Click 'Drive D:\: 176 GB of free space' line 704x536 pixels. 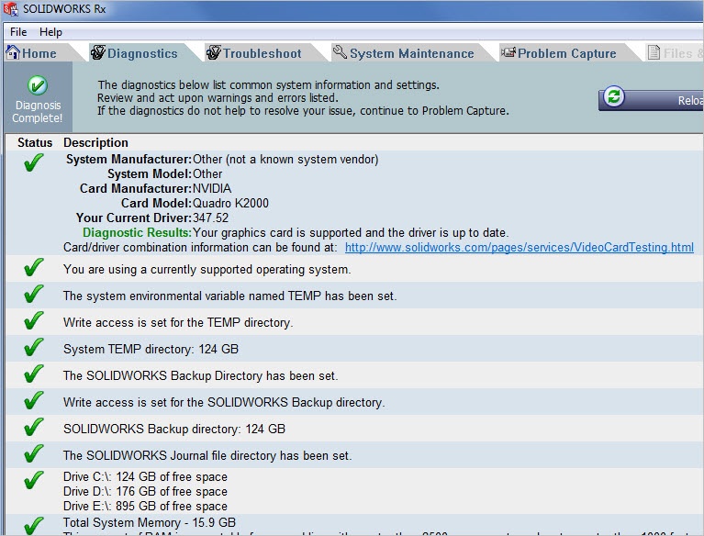pos(145,492)
